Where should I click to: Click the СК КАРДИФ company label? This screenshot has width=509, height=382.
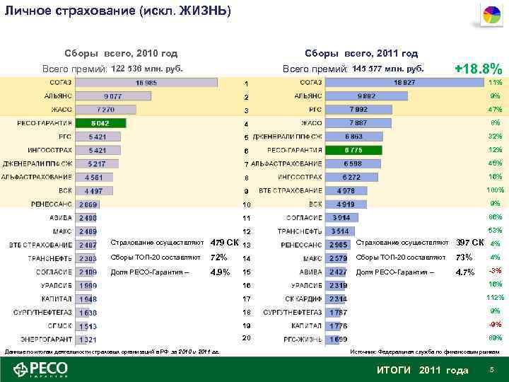[x=303, y=299]
